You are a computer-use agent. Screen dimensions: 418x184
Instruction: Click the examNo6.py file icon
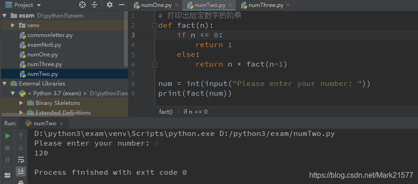(x=23, y=45)
